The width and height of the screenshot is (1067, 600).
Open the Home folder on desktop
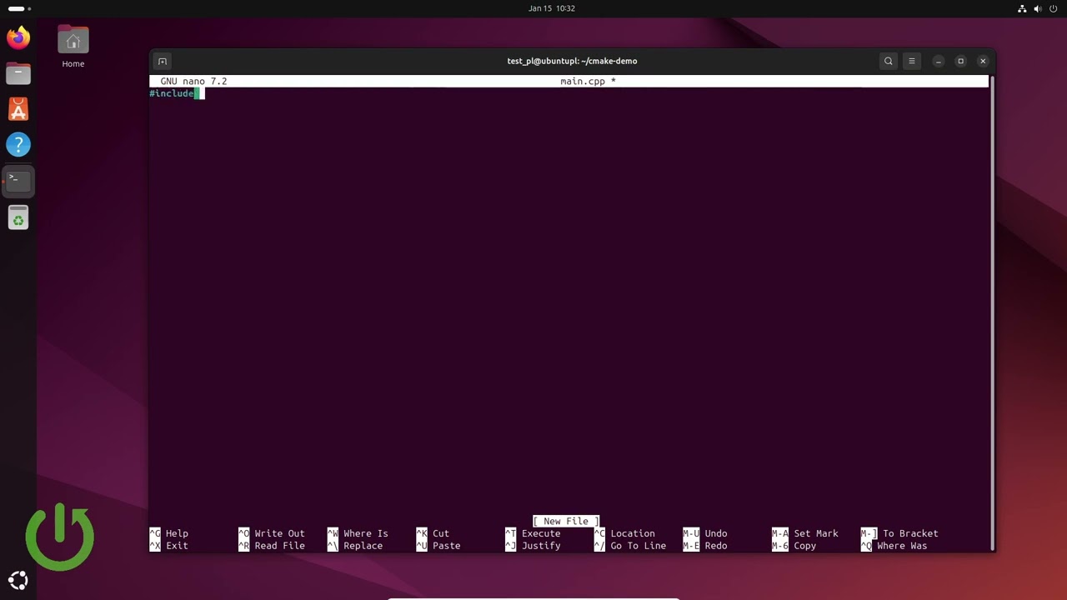point(73,47)
